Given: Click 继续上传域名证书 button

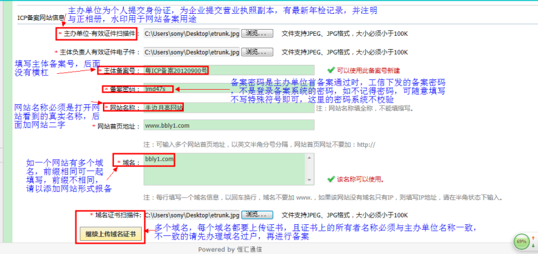Looking at the screenshot, I should point(111,234).
